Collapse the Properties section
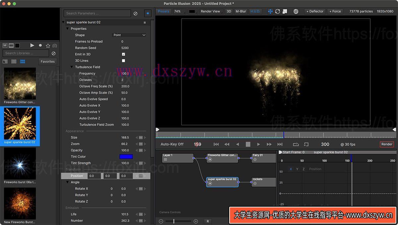 tap(68, 29)
